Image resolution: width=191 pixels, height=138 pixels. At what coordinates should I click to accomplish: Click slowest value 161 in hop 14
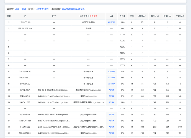(x=167, y=102)
